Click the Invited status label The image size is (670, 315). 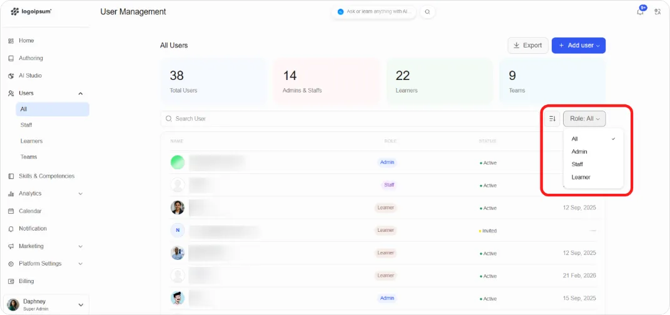coord(487,231)
